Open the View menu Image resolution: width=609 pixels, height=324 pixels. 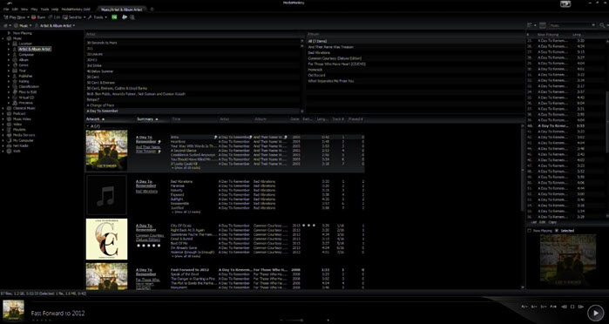[24, 9]
